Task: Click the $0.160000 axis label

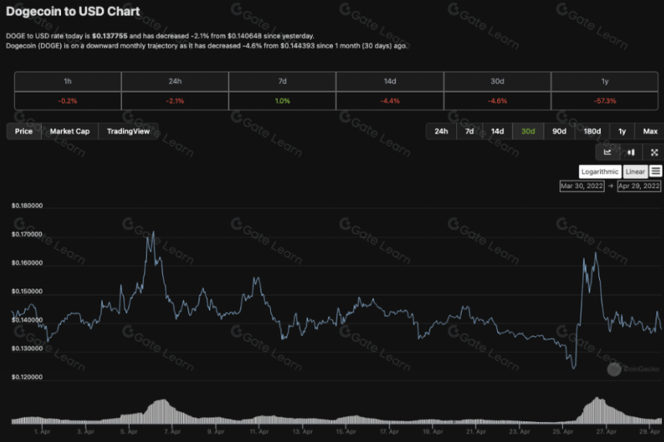Action: pos(27,263)
